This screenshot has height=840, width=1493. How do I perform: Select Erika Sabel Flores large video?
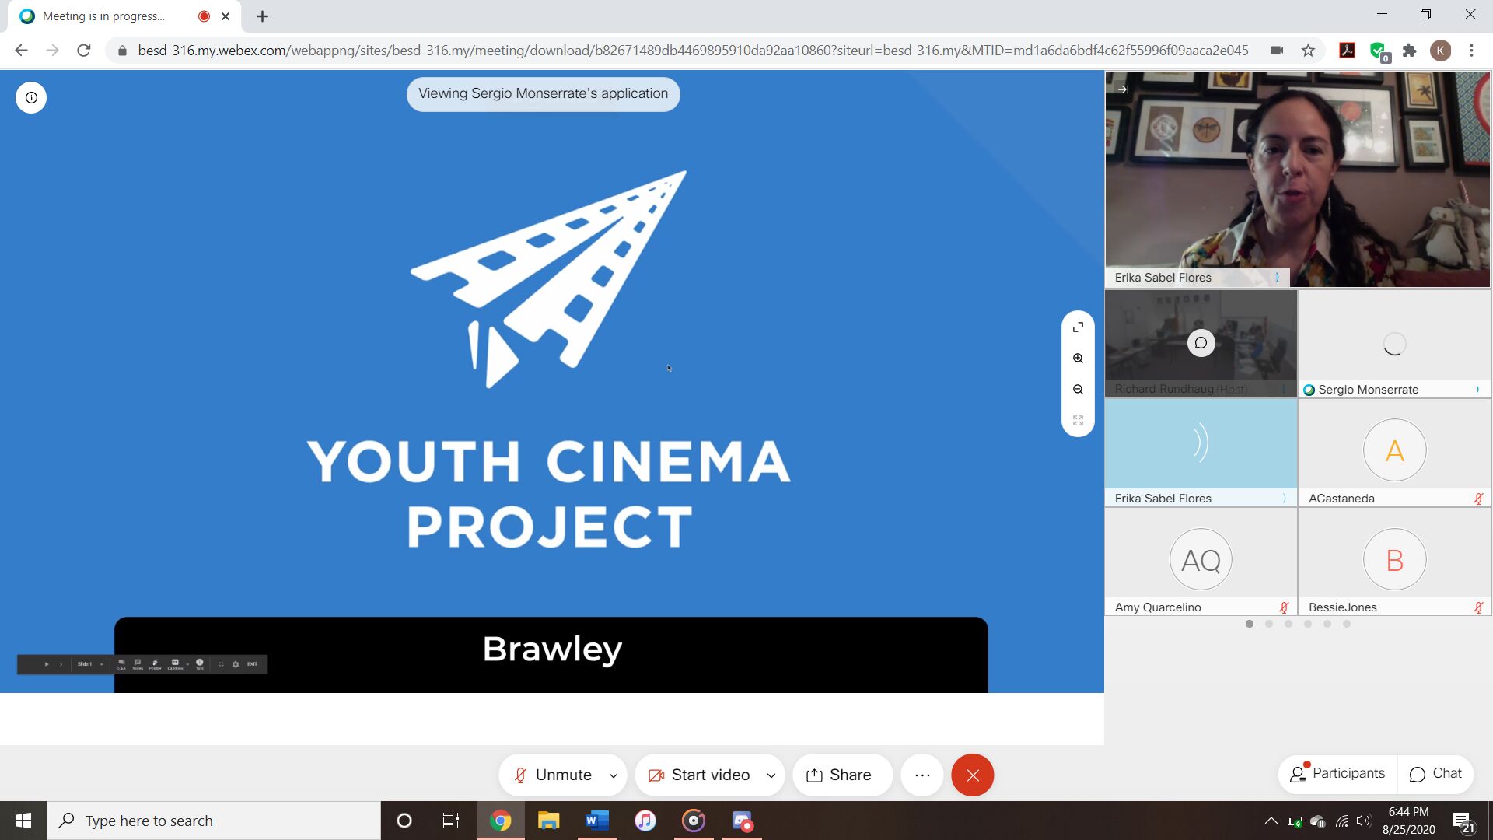pyautogui.click(x=1298, y=179)
